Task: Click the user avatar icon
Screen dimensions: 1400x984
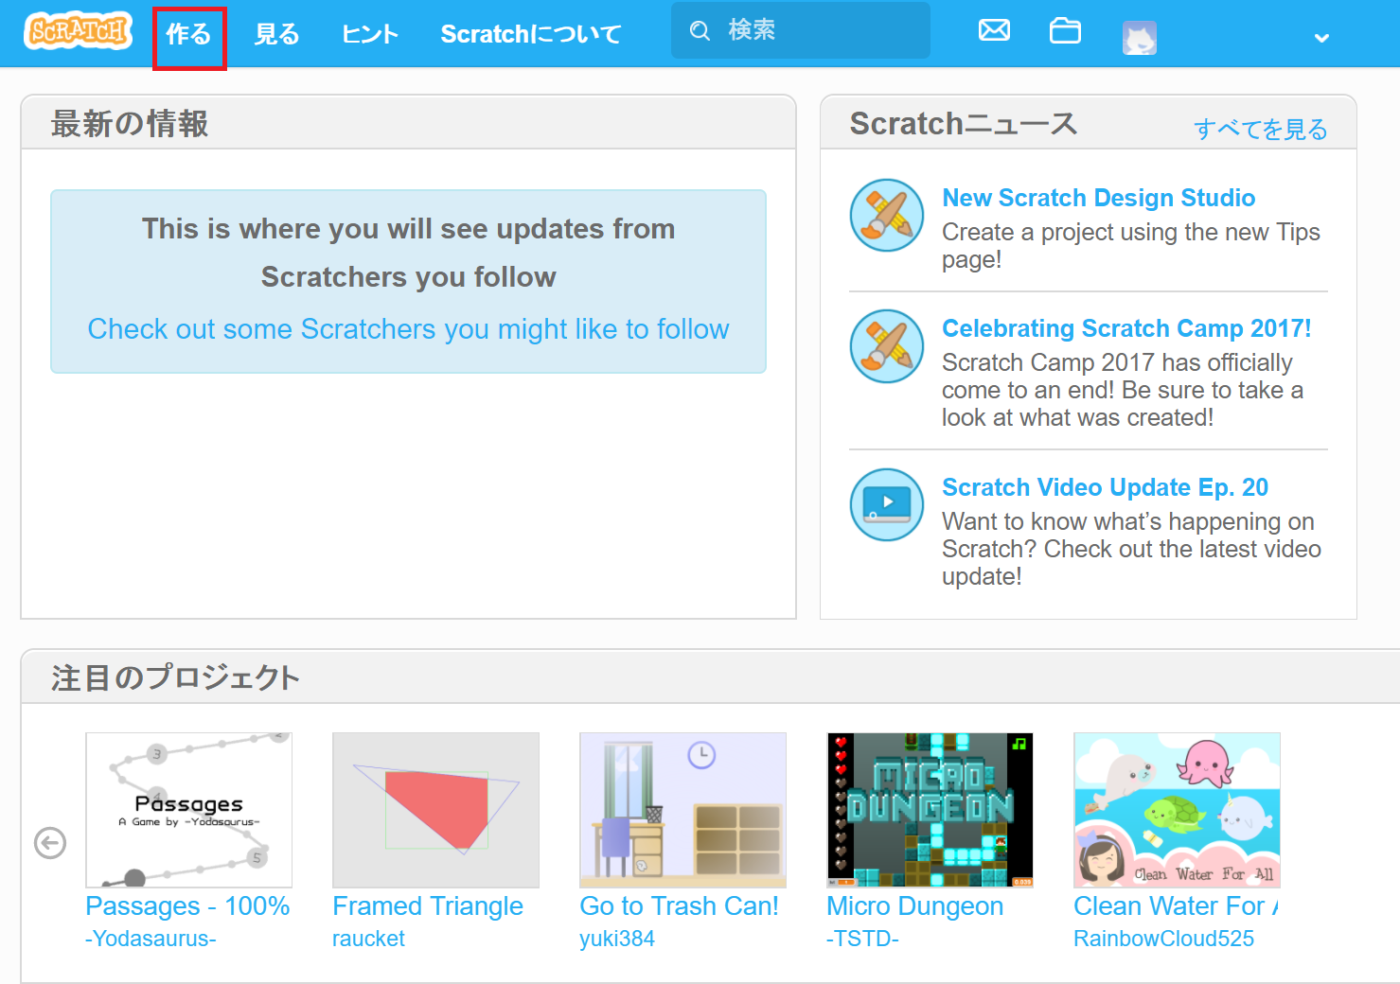Action: click(1140, 38)
